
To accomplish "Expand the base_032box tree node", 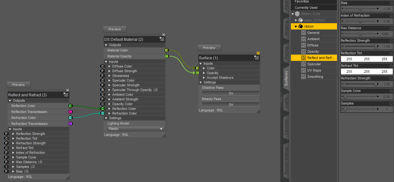I will coord(296,20).
